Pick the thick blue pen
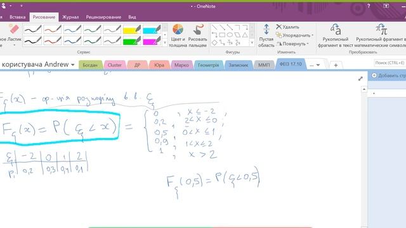Viewport: 406px width, 228px height. [72, 41]
